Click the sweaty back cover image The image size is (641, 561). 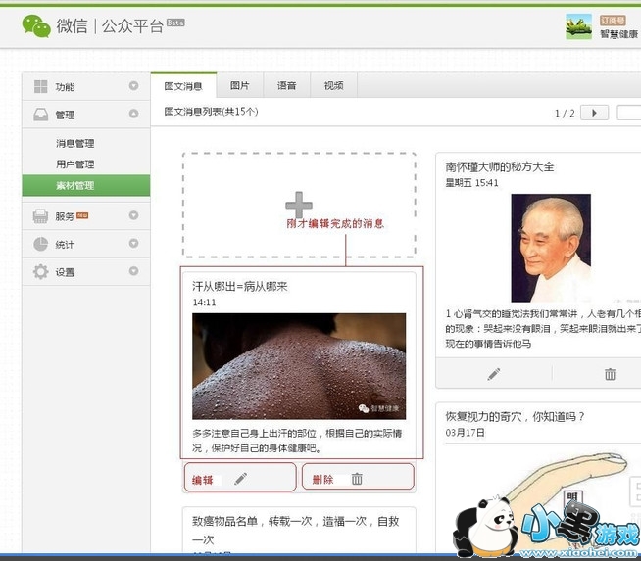pos(299,366)
